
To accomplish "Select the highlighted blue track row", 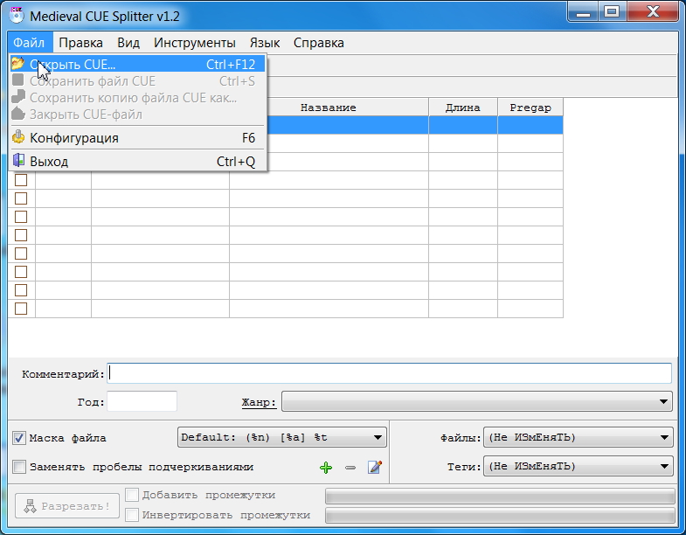I will [x=415, y=125].
